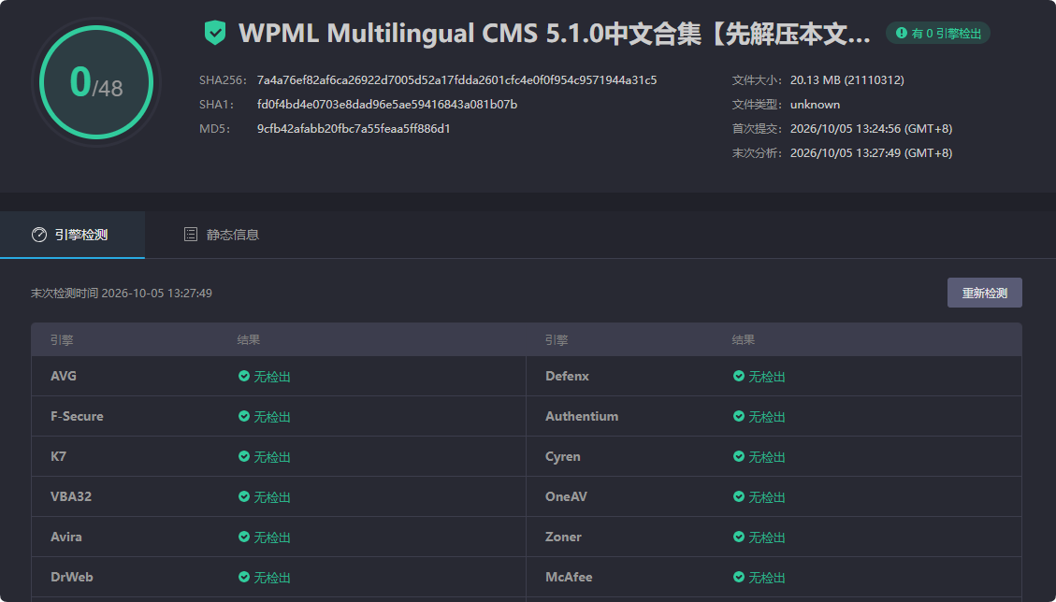Click the 首次提交 timestamp 13:24:56
This screenshot has height=602, width=1056.
[871, 129]
